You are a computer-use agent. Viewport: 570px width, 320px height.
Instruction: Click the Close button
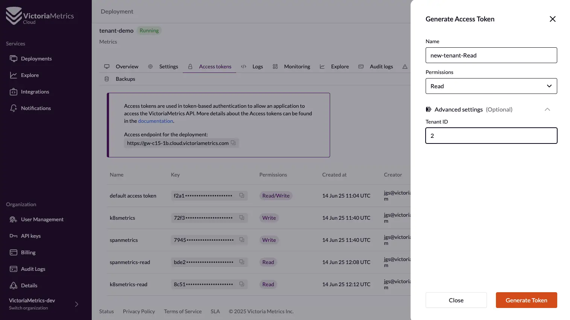click(456, 300)
